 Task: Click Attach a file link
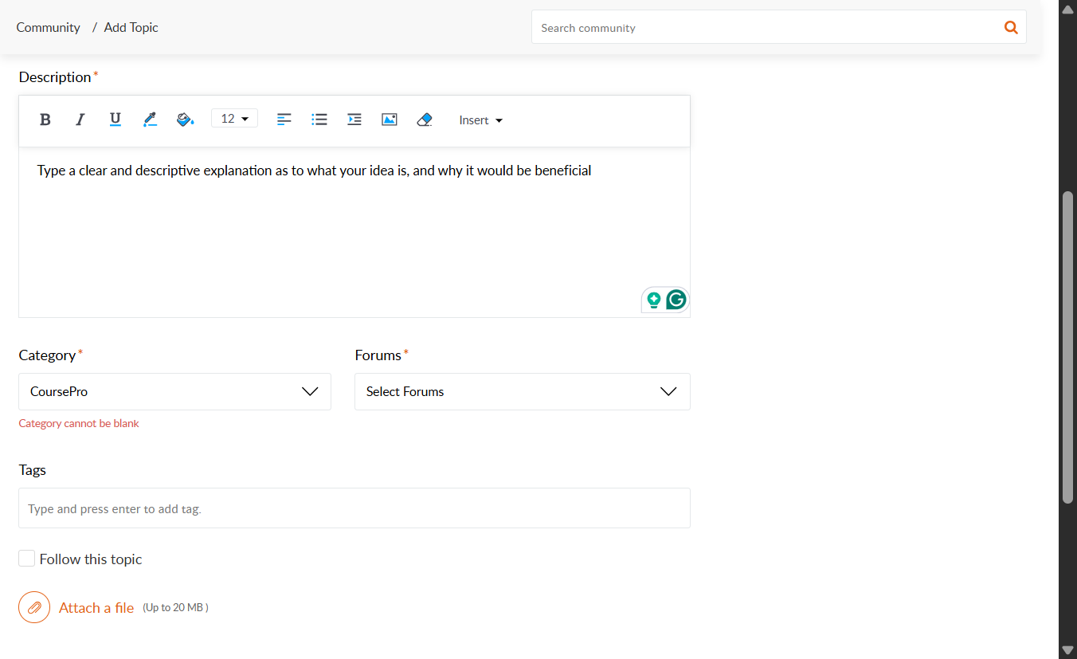coord(96,608)
